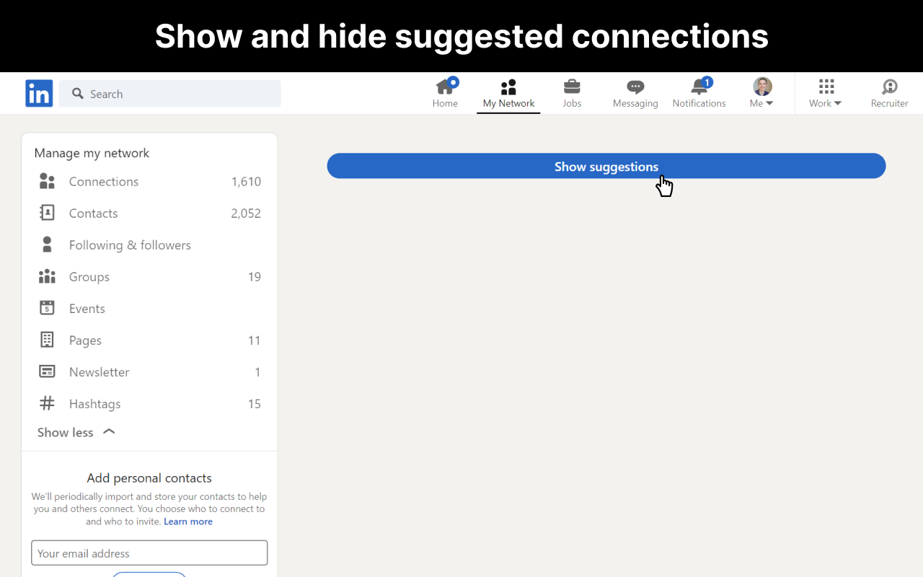Select the Jobs tab label
This screenshot has height=577, width=923.
coord(572,103)
